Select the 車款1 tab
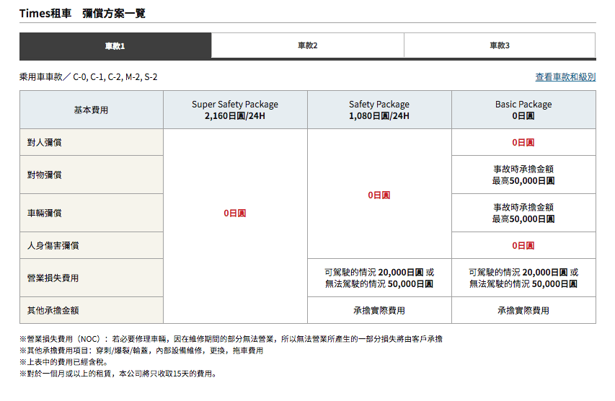Screen dimensions: 615x401 tap(115, 46)
